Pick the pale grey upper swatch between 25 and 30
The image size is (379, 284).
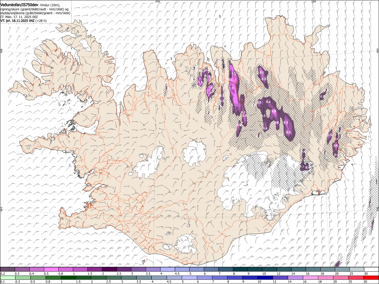click(x=356, y=269)
